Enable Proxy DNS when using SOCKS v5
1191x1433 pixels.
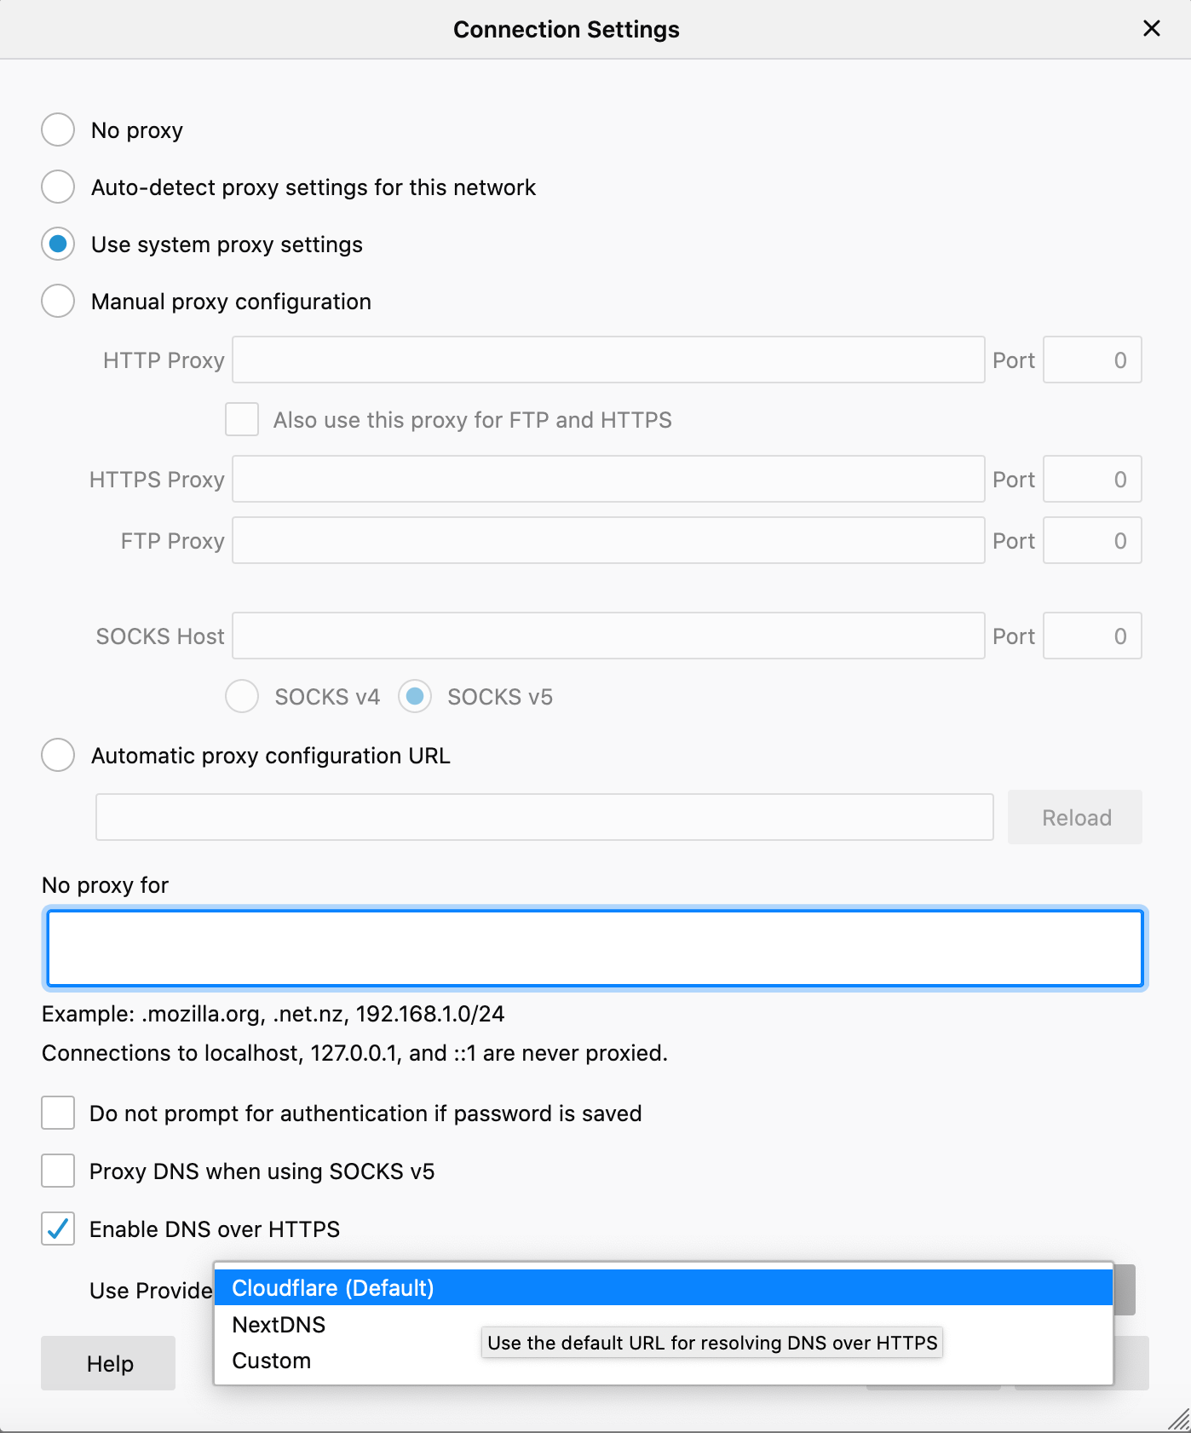pos(58,1171)
